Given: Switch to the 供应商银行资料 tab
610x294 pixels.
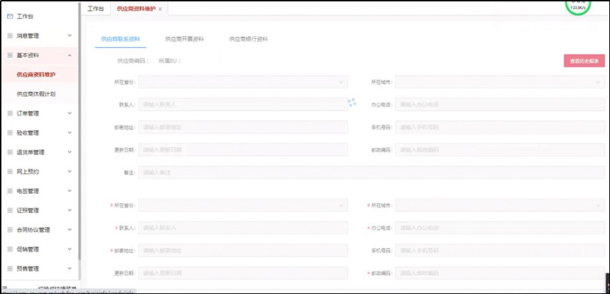Looking at the screenshot, I should coord(248,39).
